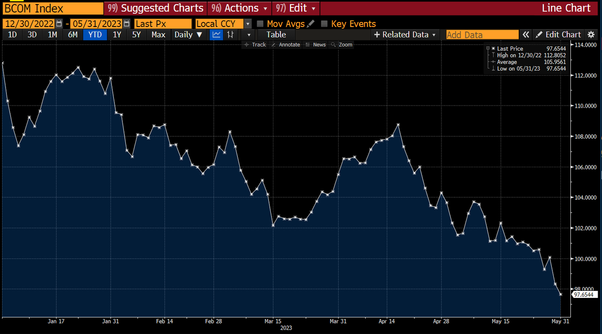Screen dimensions: 602x334
Task: Collapse the legend box toggle icon
Action: [488, 49]
